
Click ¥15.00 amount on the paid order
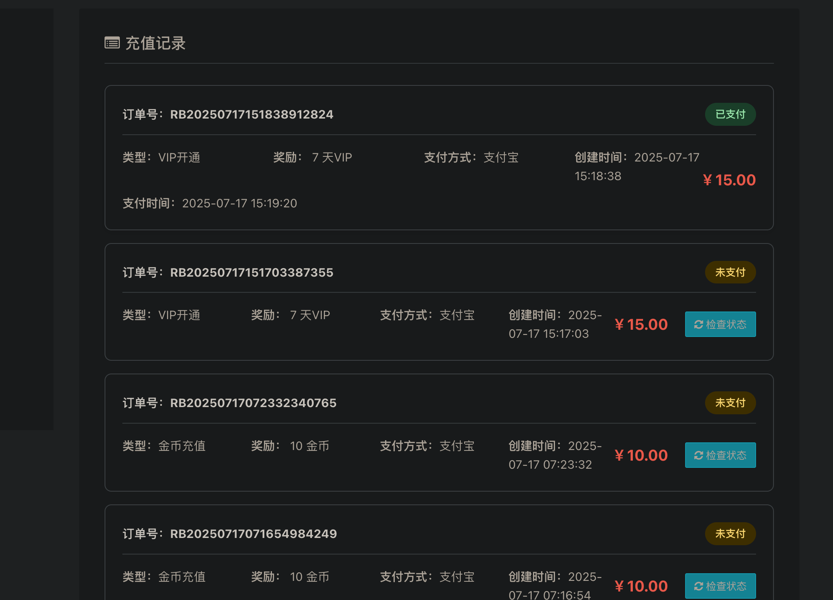pos(729,180)
